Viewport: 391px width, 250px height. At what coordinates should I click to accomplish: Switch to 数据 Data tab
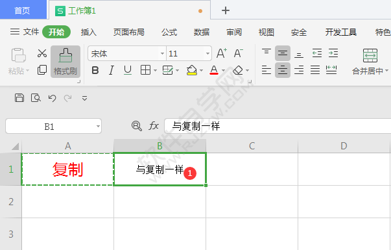coord(202,32)
